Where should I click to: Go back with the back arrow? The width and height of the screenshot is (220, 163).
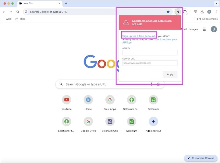(x=4, y=12)
